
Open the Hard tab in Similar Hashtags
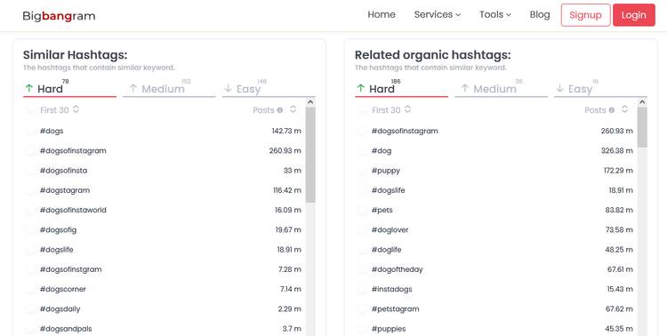tap(69, 88)
